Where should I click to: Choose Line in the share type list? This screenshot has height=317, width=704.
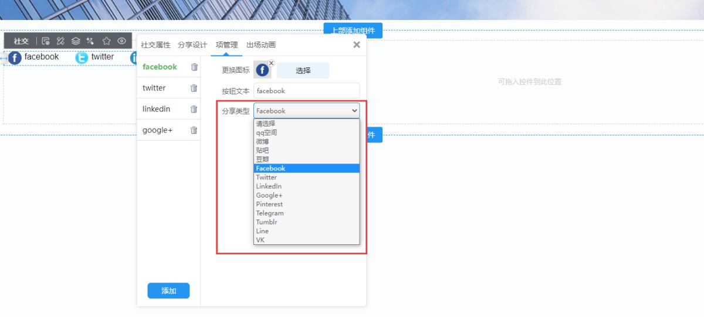click(x=307, y=231)
